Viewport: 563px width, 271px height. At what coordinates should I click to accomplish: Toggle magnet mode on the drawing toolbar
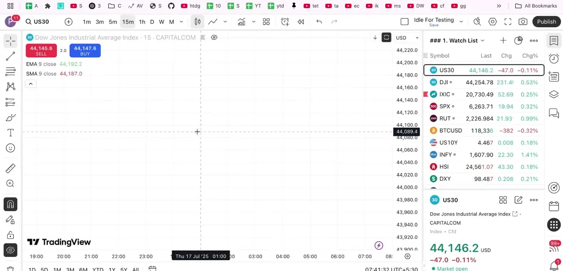[11, 204]
